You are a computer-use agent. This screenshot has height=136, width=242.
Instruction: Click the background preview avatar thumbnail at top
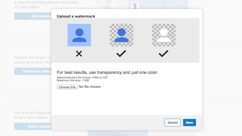(x=135, y=6)
